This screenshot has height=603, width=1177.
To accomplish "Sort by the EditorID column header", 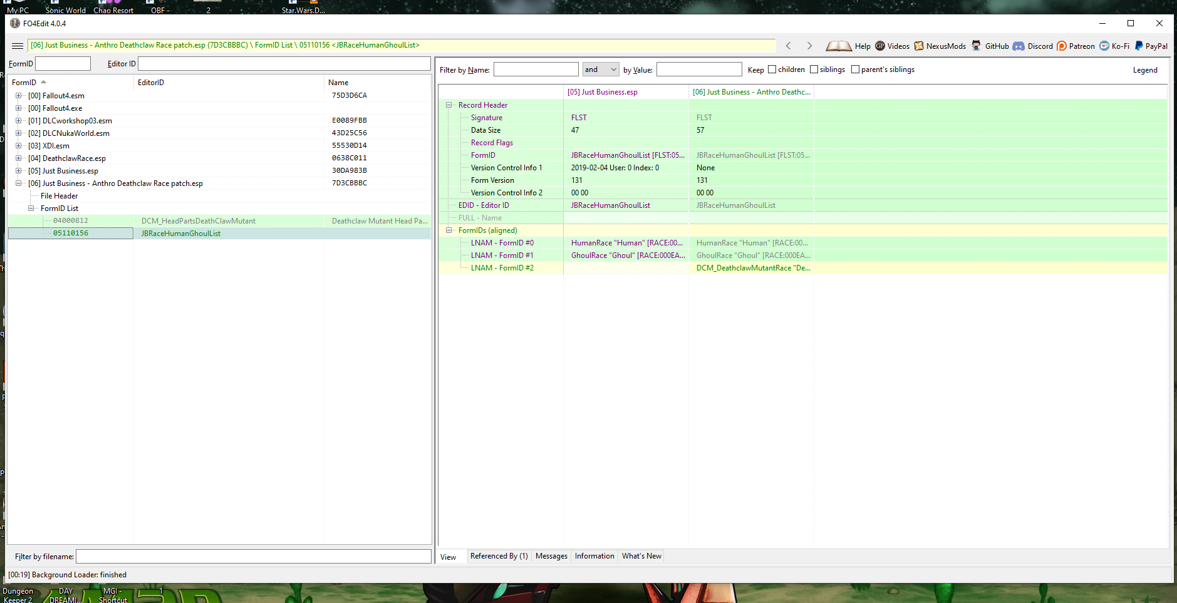I will click(x=229, y=83).
